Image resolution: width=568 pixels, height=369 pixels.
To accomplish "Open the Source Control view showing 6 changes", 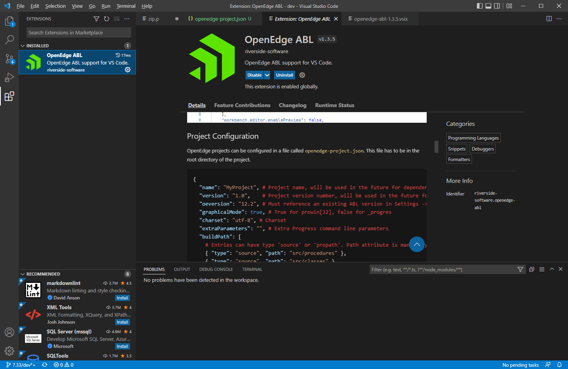I will pos(9,59).
